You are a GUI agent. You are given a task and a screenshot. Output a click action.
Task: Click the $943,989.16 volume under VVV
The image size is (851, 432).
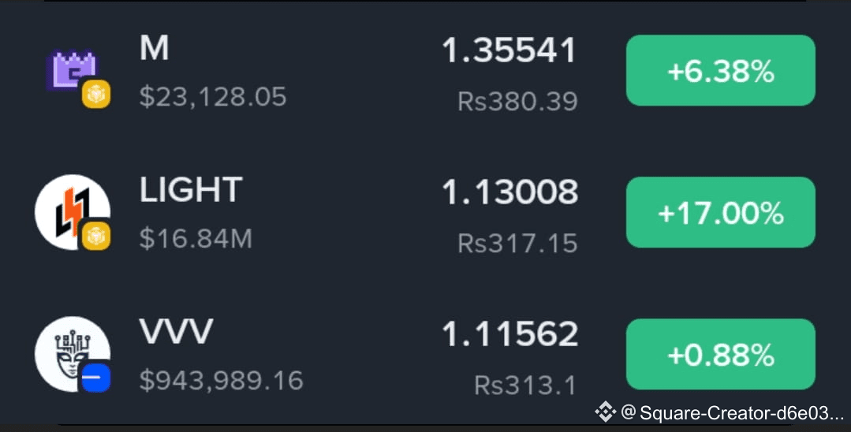(x=221, y=381)
